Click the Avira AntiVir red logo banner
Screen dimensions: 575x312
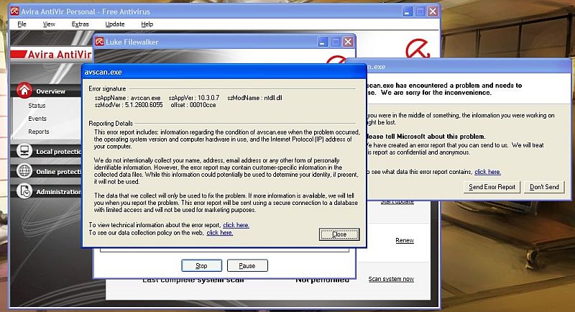51,55
